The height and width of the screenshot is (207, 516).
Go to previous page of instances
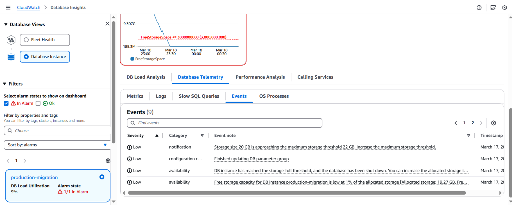[x=8, y=161]
